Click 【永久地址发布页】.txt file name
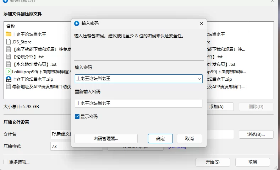Viewport: 280px width, 170px height. [x=34, y=64]
